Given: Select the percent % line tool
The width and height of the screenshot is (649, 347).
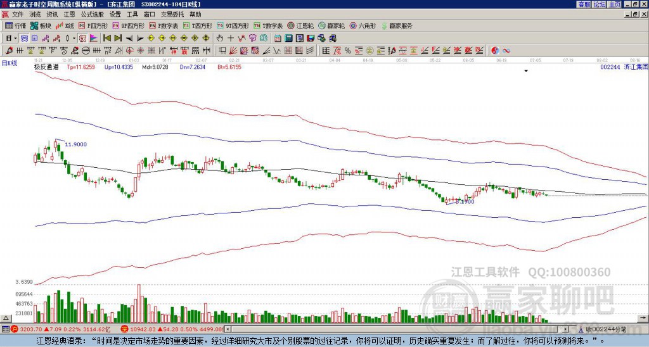Looking at the screenshot, I should tap(348, 51).
